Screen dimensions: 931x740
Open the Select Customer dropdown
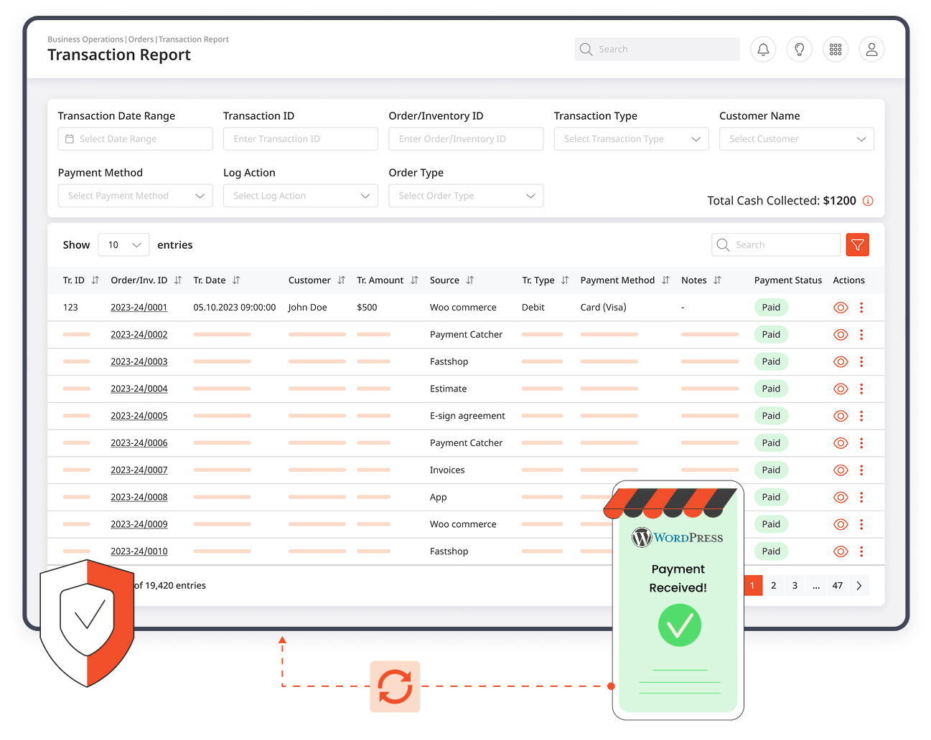click(796, 139)
